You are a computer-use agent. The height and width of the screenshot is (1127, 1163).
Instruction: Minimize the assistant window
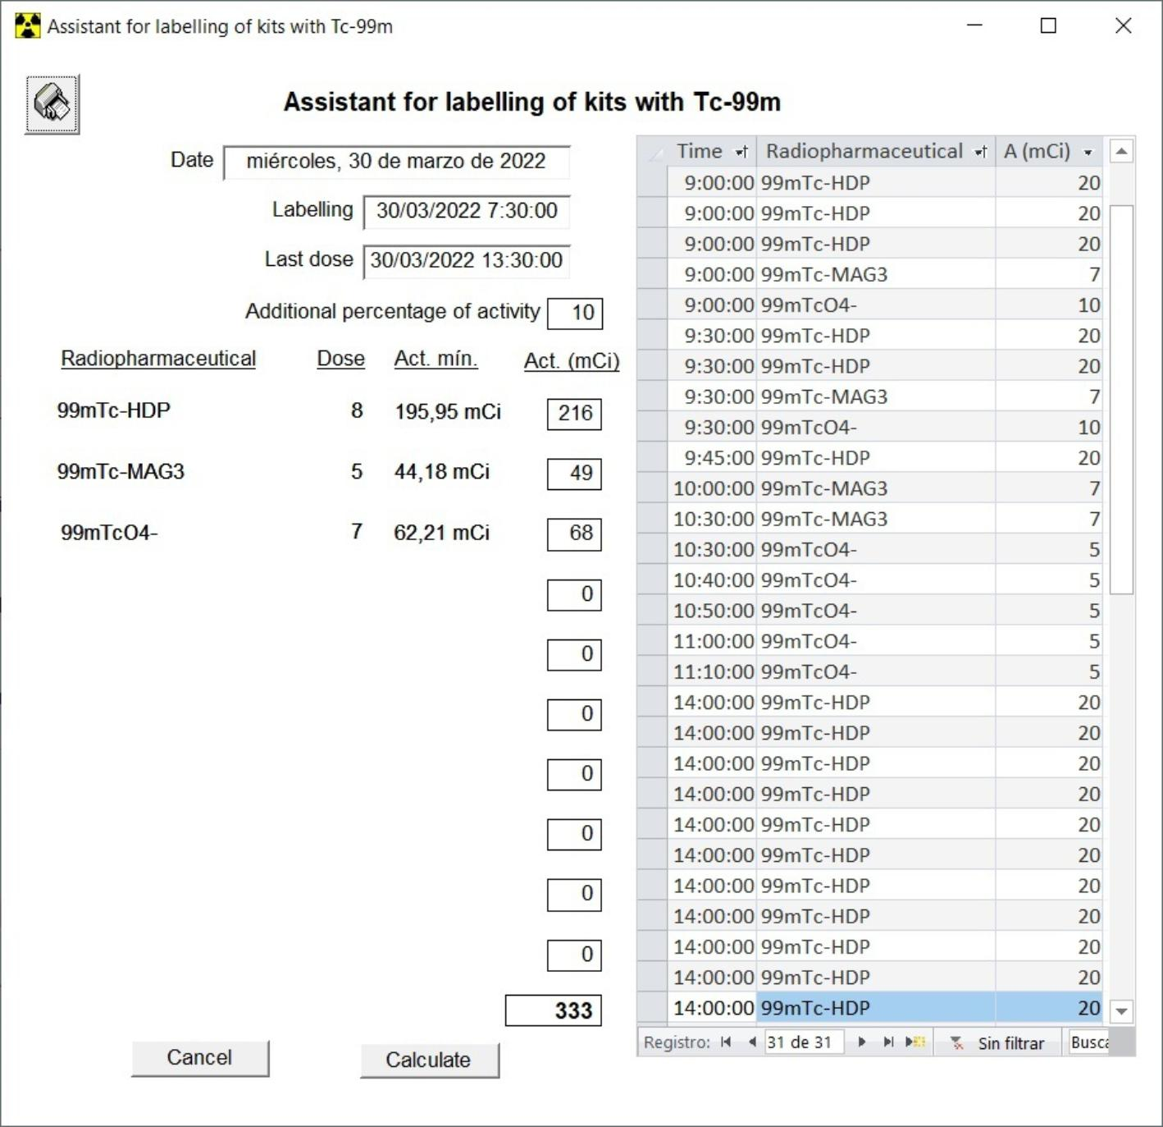(x=974, y=25)
